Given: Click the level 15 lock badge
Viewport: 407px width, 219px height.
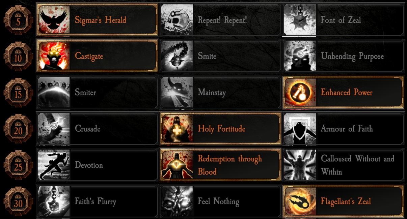Looking at the screenshot, I should click(18, 93).
